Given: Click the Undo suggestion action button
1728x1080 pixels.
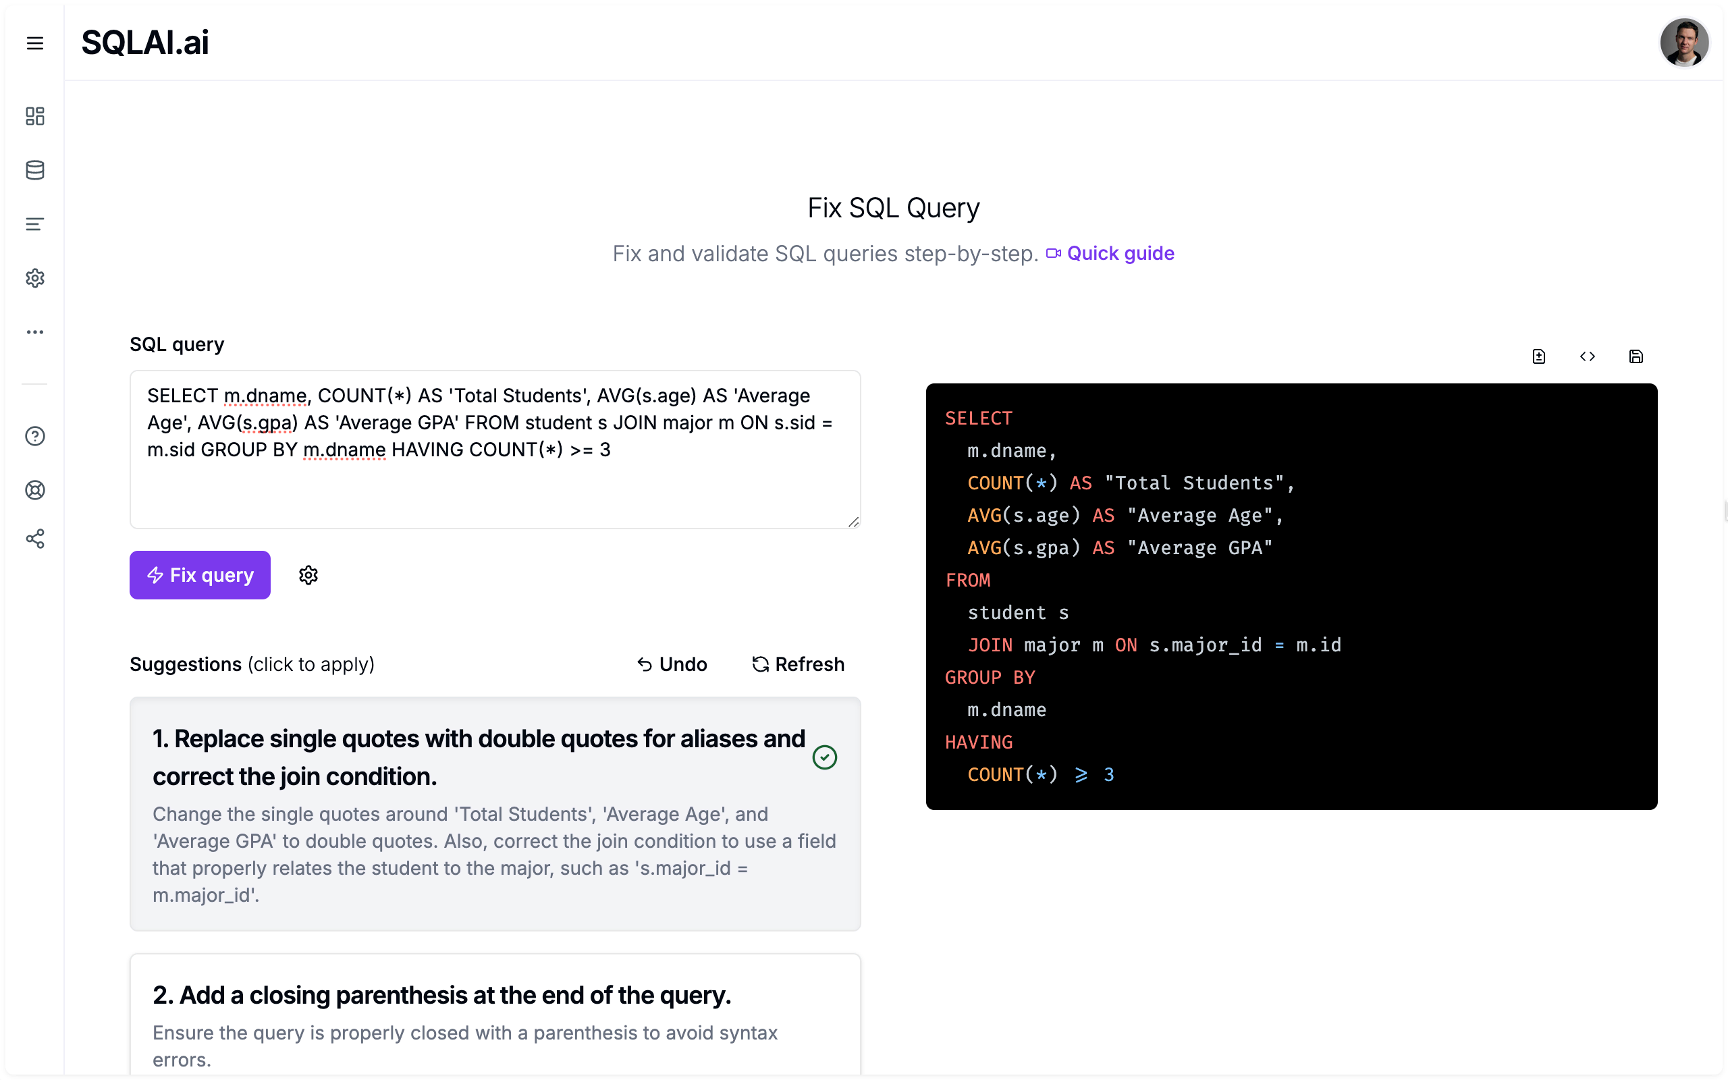Looking at the screenshot, I should pyautogui.click(x=670, y=664).
